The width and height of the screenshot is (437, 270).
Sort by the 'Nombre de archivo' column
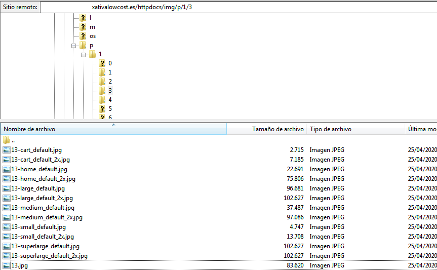pyautogui.click(x=113, y=129)
